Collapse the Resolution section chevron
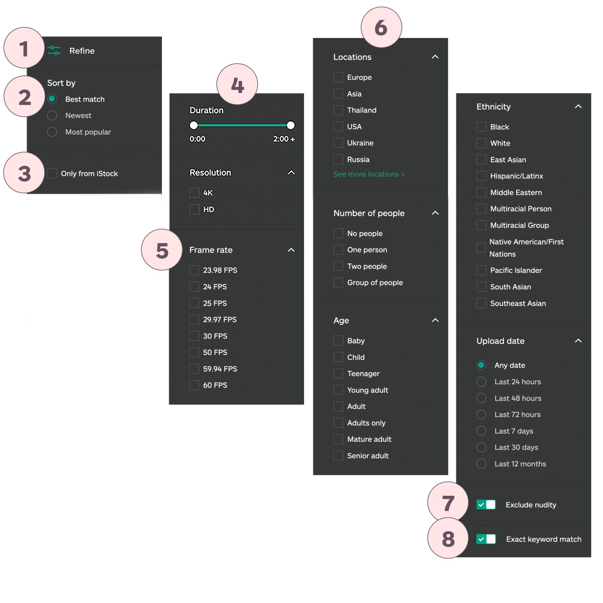 [291, 173]
